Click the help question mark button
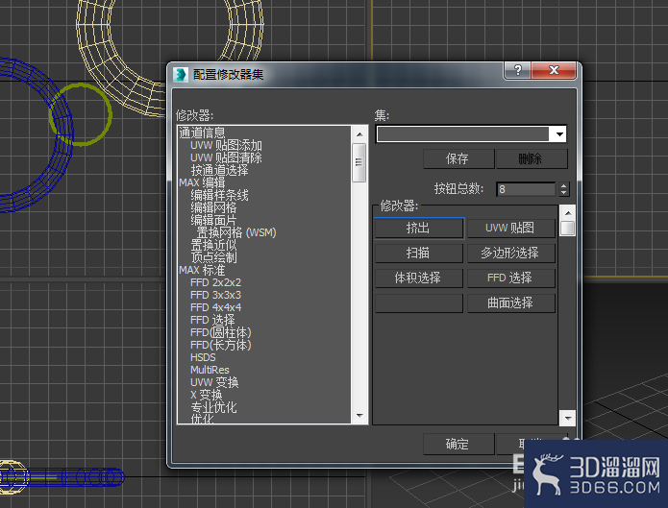 [518, 70]
